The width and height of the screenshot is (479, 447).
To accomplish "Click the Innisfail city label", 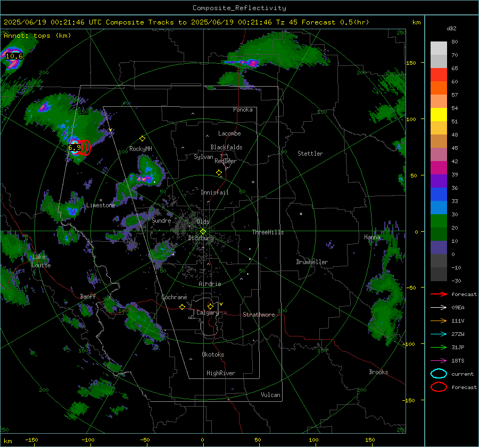I will click(x=214, y=192).
